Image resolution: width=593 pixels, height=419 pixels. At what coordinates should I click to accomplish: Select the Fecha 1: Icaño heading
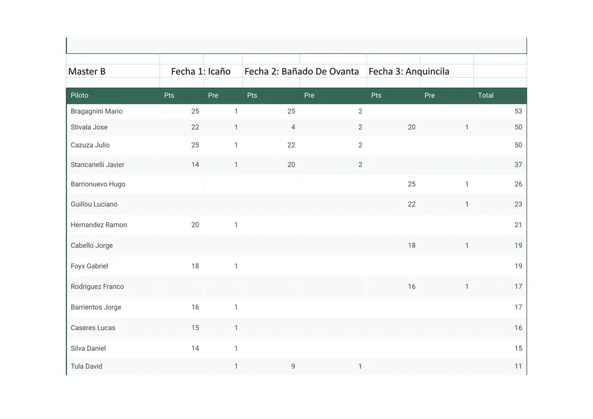click(x=200, y=72)
